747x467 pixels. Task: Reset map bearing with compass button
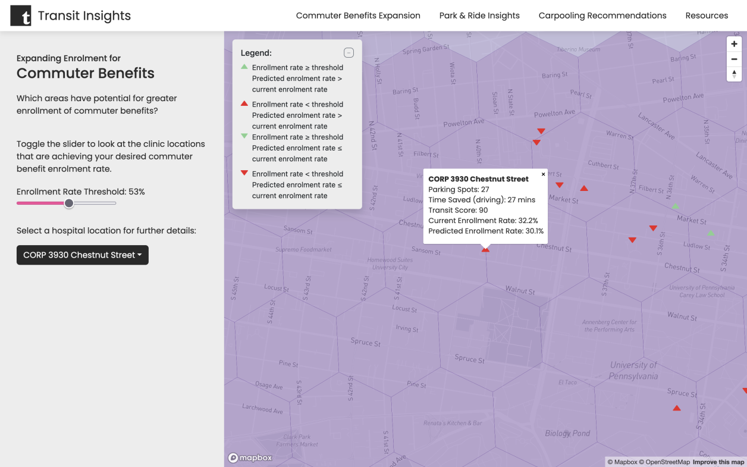tap(734, 74)
